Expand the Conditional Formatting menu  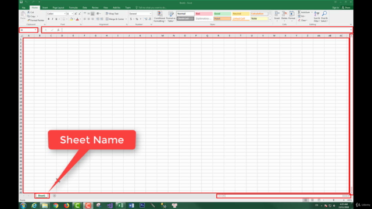159,17
